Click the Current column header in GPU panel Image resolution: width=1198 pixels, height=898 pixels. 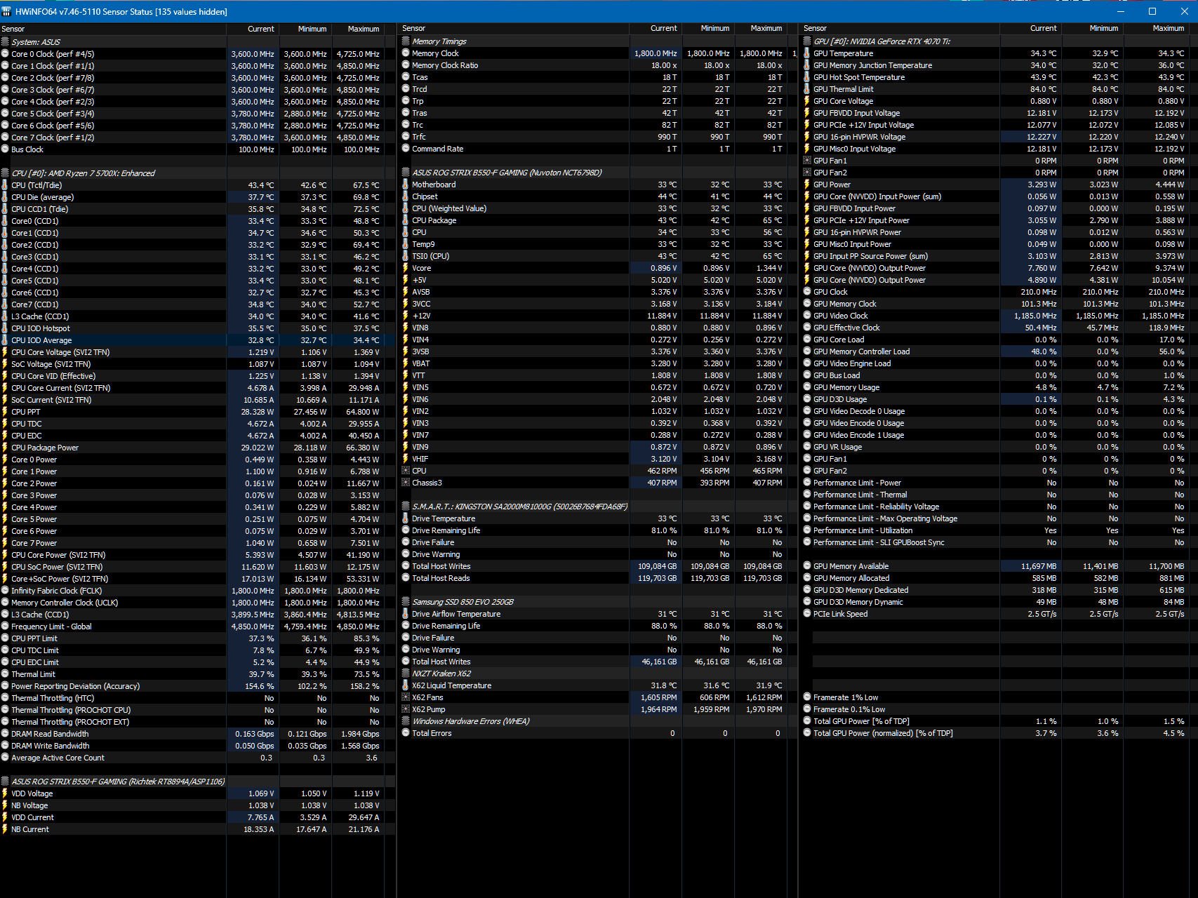1030,29
